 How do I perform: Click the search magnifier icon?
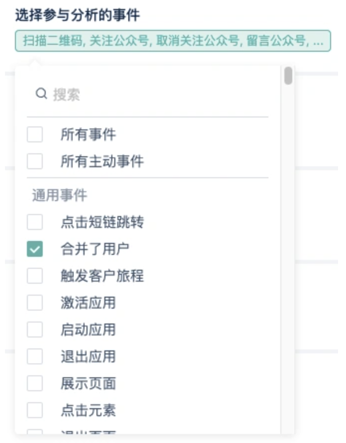tap(41, 94)
